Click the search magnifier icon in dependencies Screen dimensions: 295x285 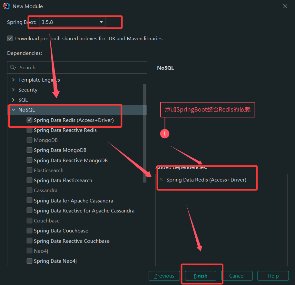coord(13,67)
